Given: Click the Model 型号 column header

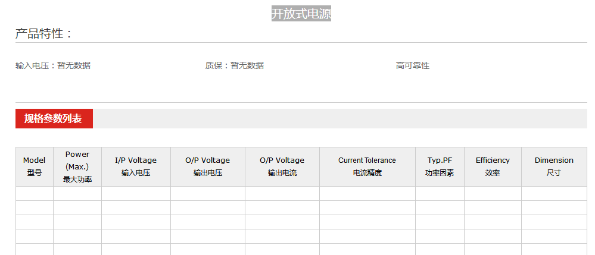Looking at the screenshot, I should pos(35,166).
